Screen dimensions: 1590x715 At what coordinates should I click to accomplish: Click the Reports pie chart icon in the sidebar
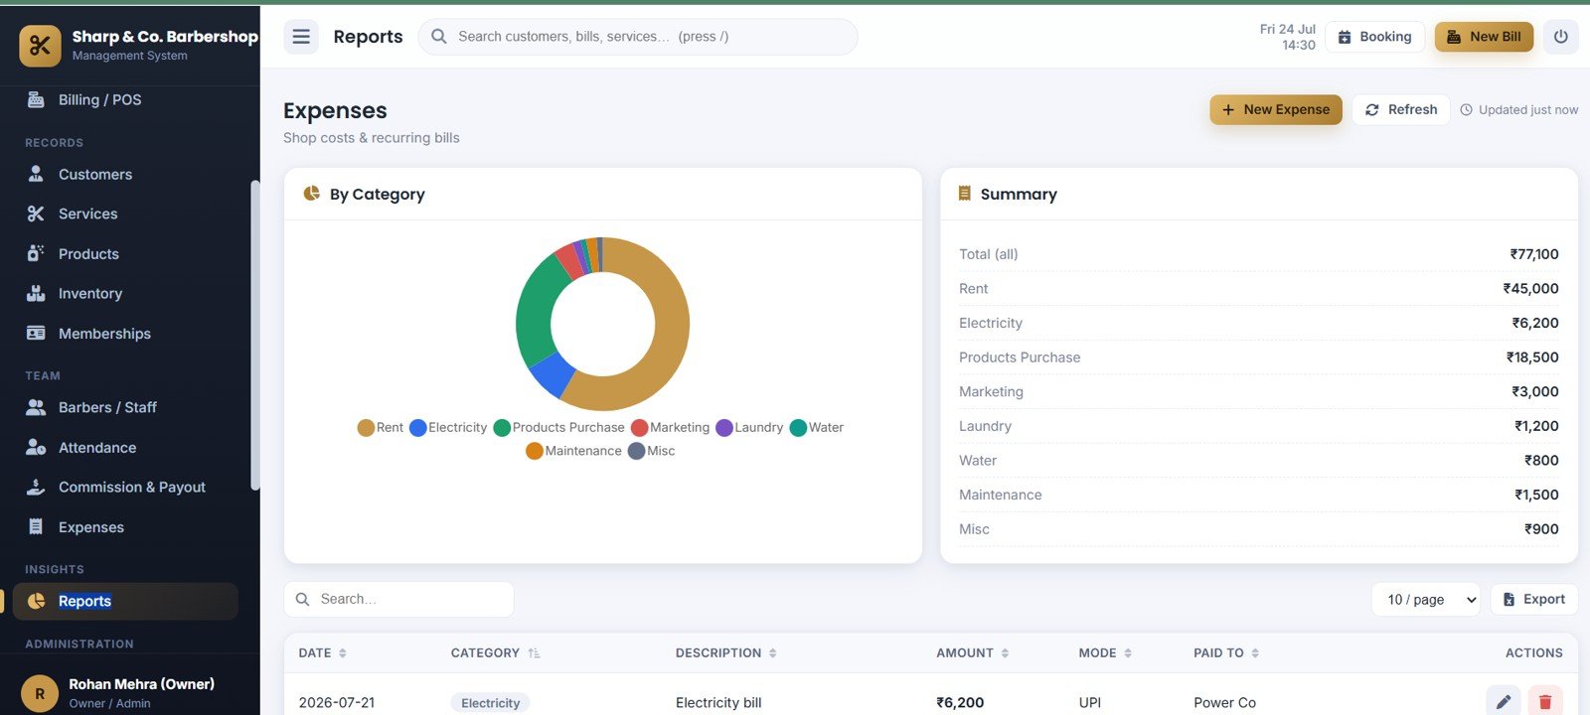[x=36, y=601]
